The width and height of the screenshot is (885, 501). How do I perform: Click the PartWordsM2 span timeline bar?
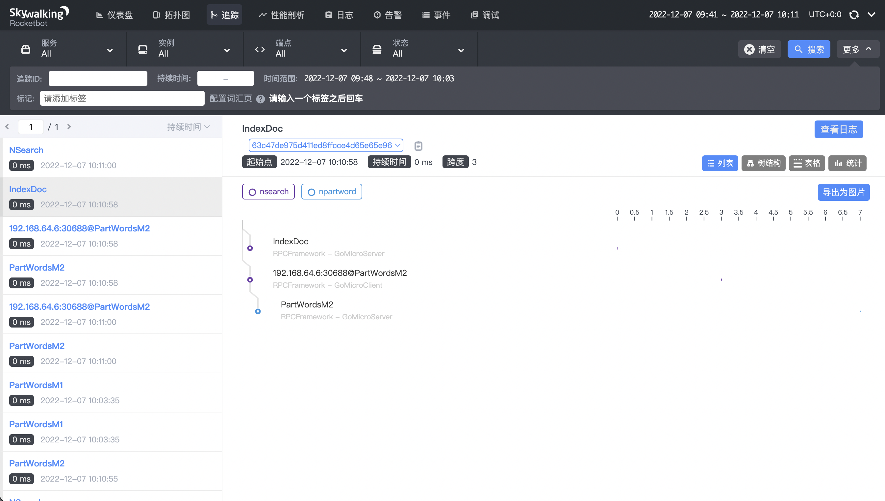tap(860, 311)
